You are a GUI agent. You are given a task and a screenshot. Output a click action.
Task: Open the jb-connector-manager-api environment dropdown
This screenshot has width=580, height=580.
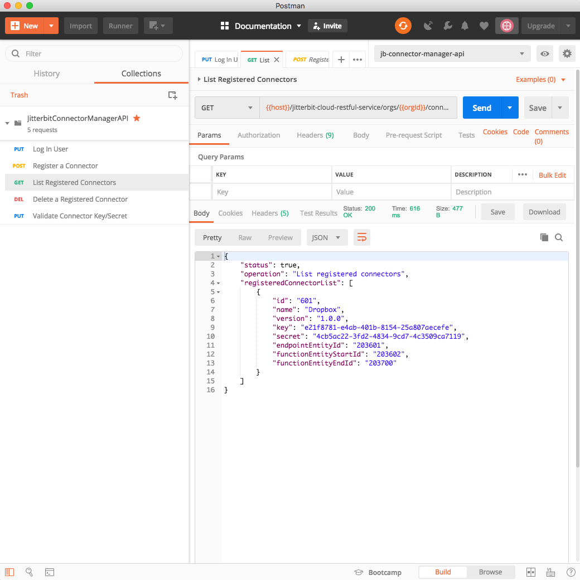[x=452, y=54]
